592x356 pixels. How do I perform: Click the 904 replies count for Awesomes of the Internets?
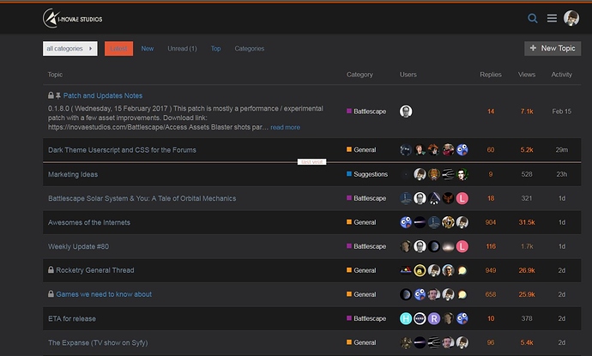(491, 222)
